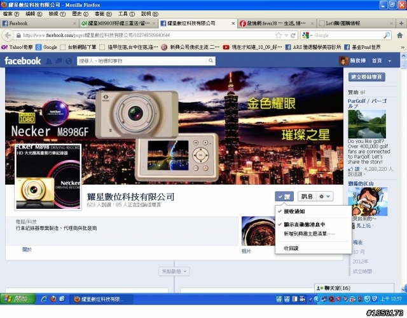Click the Windows Start button
This screenshot has width=407, height=318.
click(18, 299)
